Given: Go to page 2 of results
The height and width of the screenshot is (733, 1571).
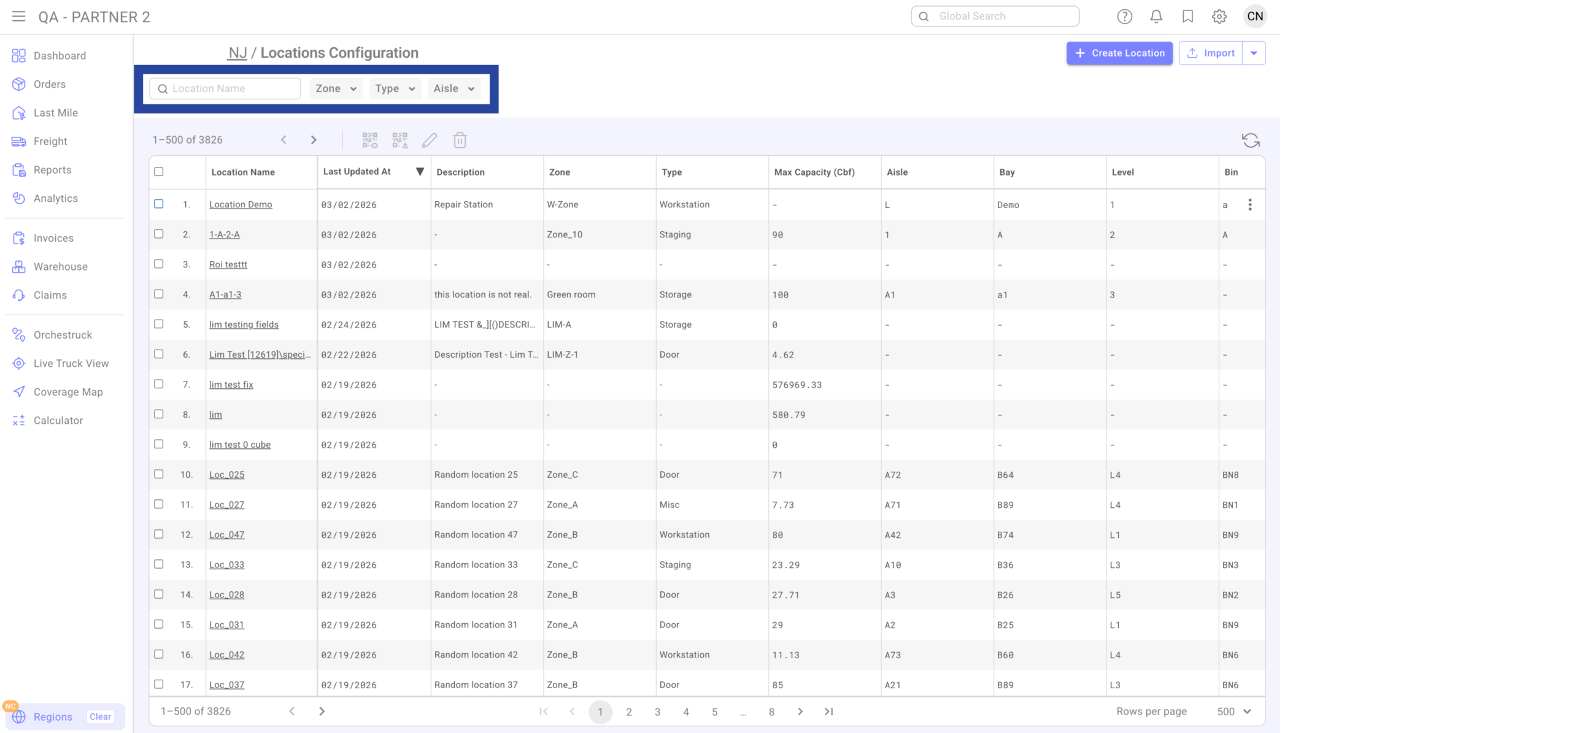Looking at the screenshot, I should (629, 712).
